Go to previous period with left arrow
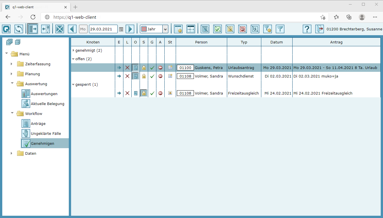The height and width of the screenshot is (218, 383). pos(72,29)
